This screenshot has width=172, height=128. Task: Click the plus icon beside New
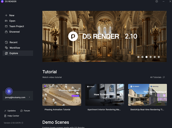(x=6, y=15)
